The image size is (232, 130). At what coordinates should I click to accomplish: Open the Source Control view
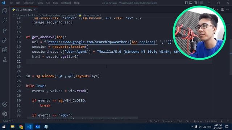tap(5, 30)
